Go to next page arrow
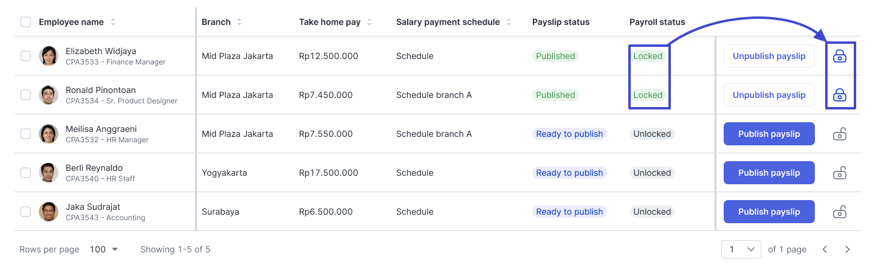The image size is (875, 270). pos(848,249)
